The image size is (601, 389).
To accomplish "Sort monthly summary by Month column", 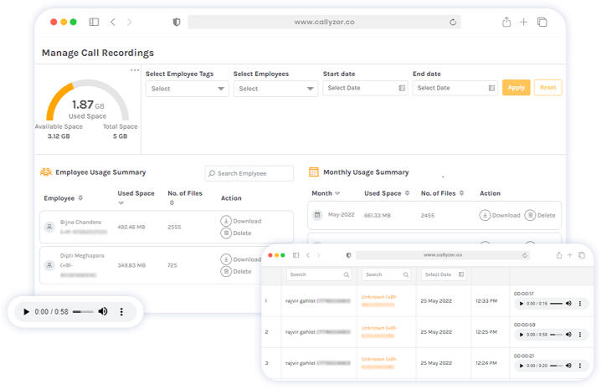I will click(336, 193).
